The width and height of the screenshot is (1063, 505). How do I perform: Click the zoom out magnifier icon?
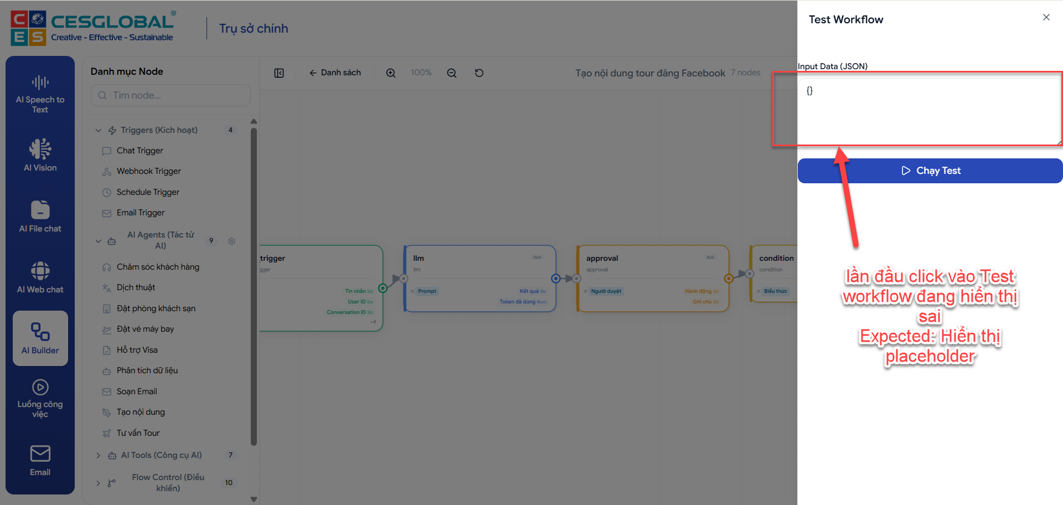click(x=452, y=73)
